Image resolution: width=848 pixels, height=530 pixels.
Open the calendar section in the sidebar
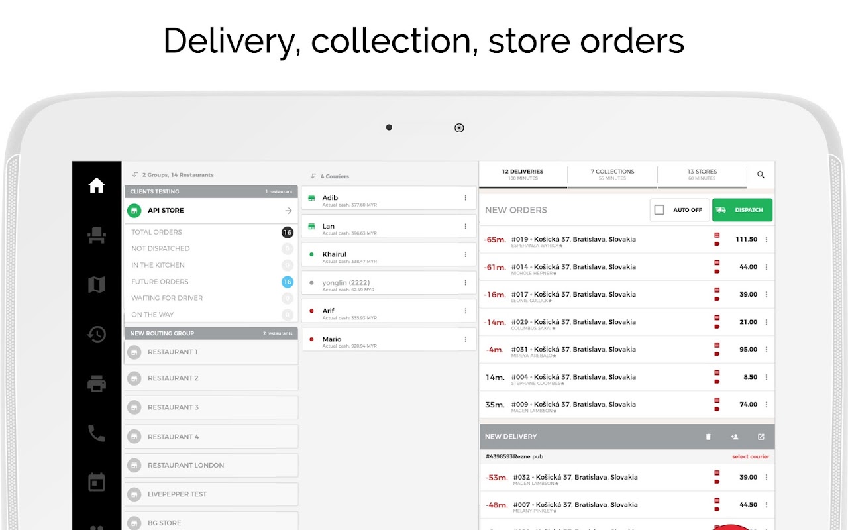[x=97, y=482]
